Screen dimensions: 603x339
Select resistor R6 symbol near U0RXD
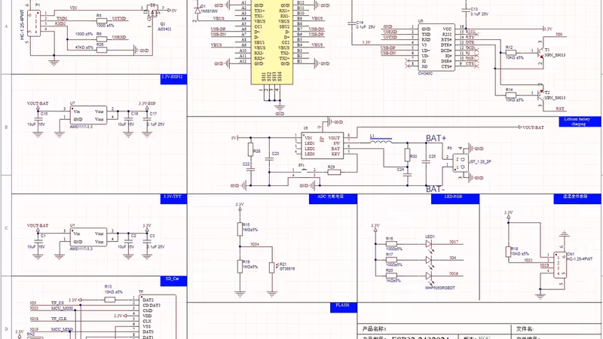[x=102, y=39]
